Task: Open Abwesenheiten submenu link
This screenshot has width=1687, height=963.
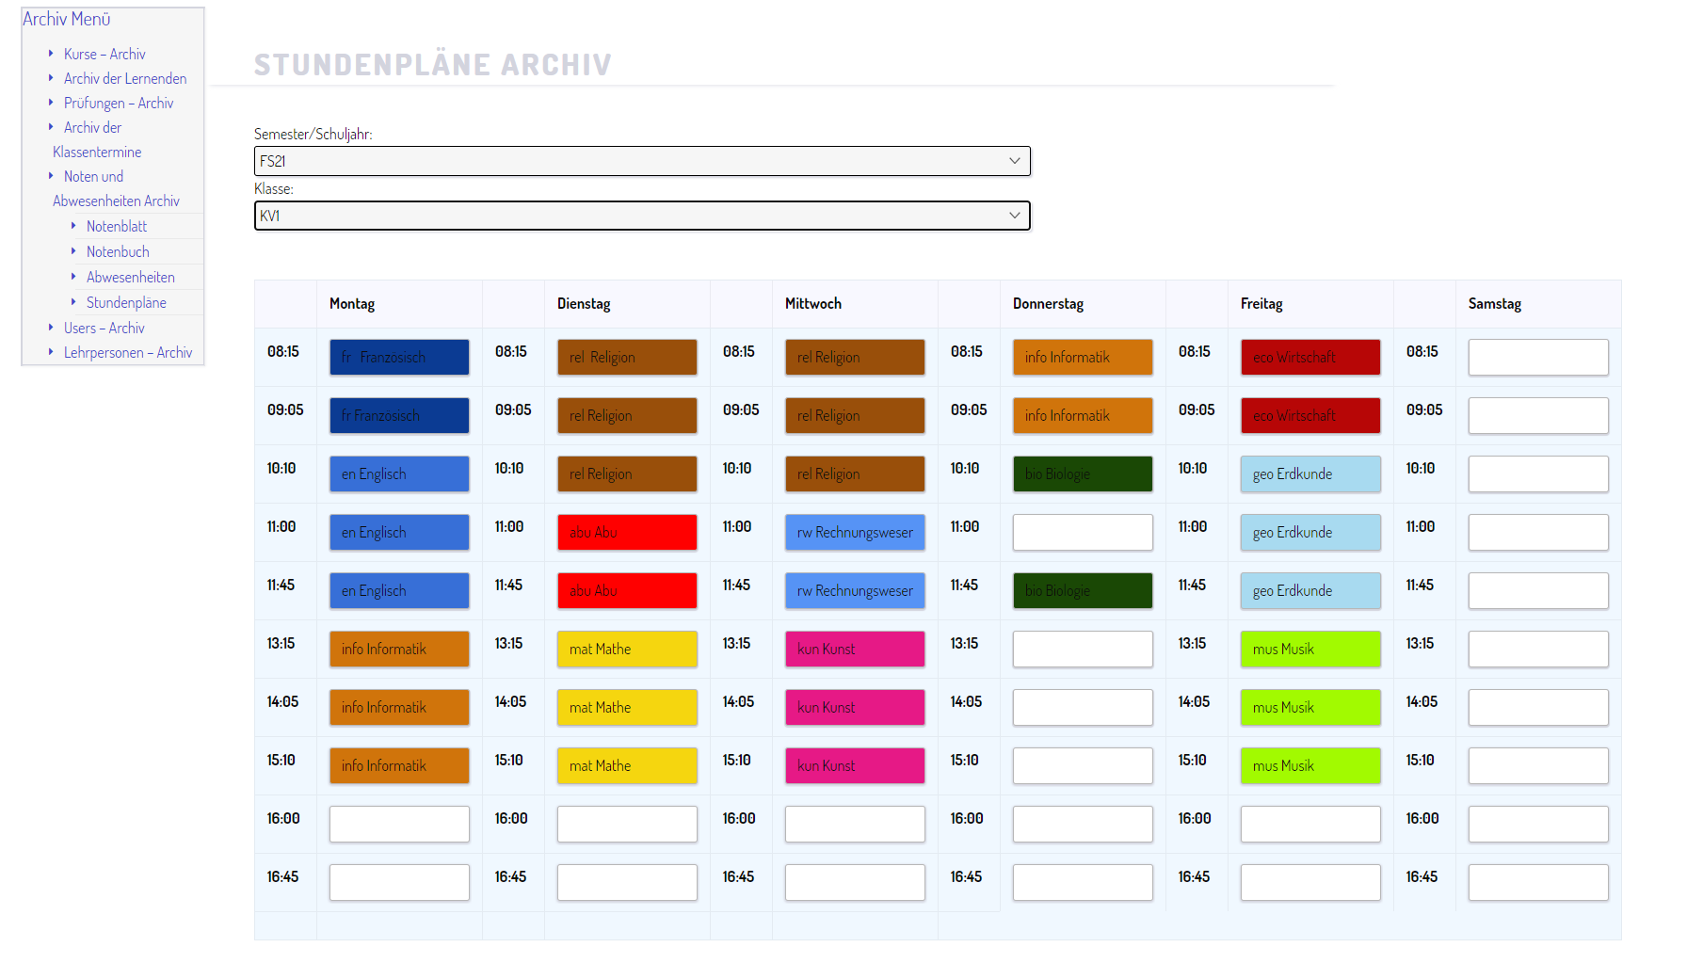Action: (130, 277)
